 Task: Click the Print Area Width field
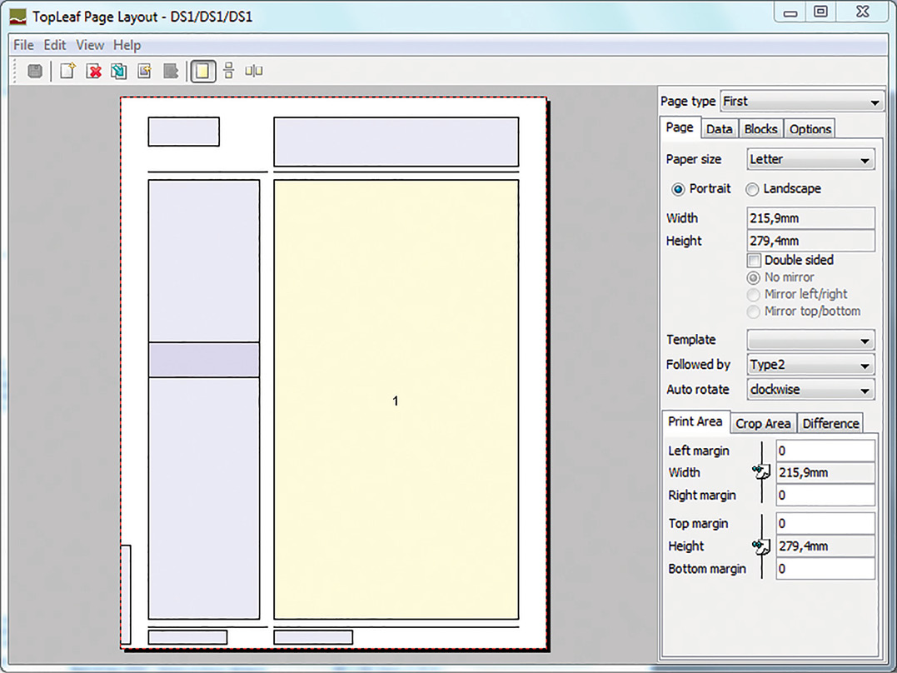pyautogui.click(x=825, y=473)
